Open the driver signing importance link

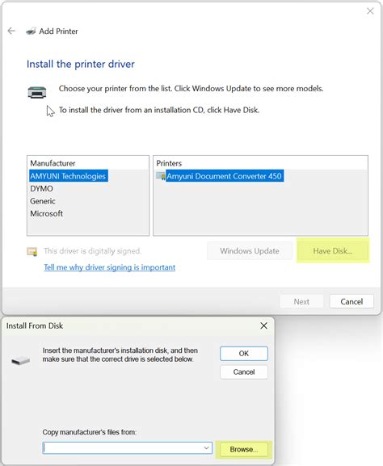109,267
